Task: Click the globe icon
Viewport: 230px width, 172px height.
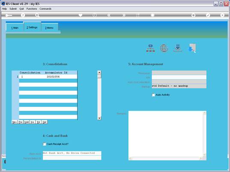Action: click(164, 48)
